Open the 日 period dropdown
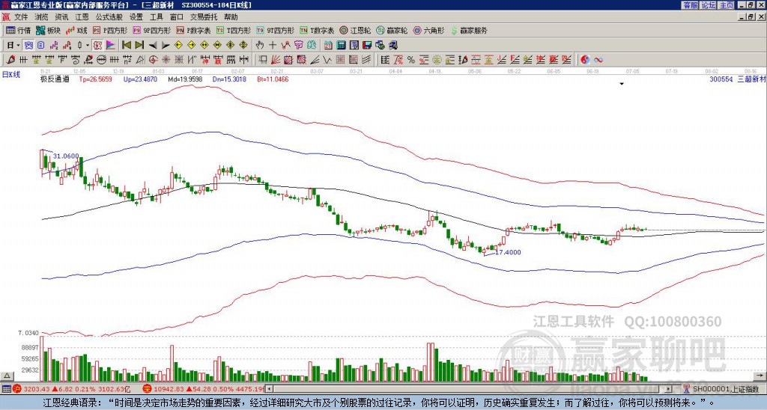The height and width of the screenshot is (410, 767). pos(13,46)
